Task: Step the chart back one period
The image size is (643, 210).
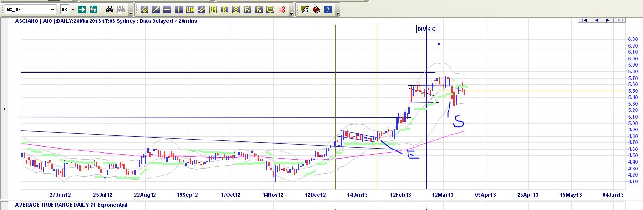Action: coord(596,20)
